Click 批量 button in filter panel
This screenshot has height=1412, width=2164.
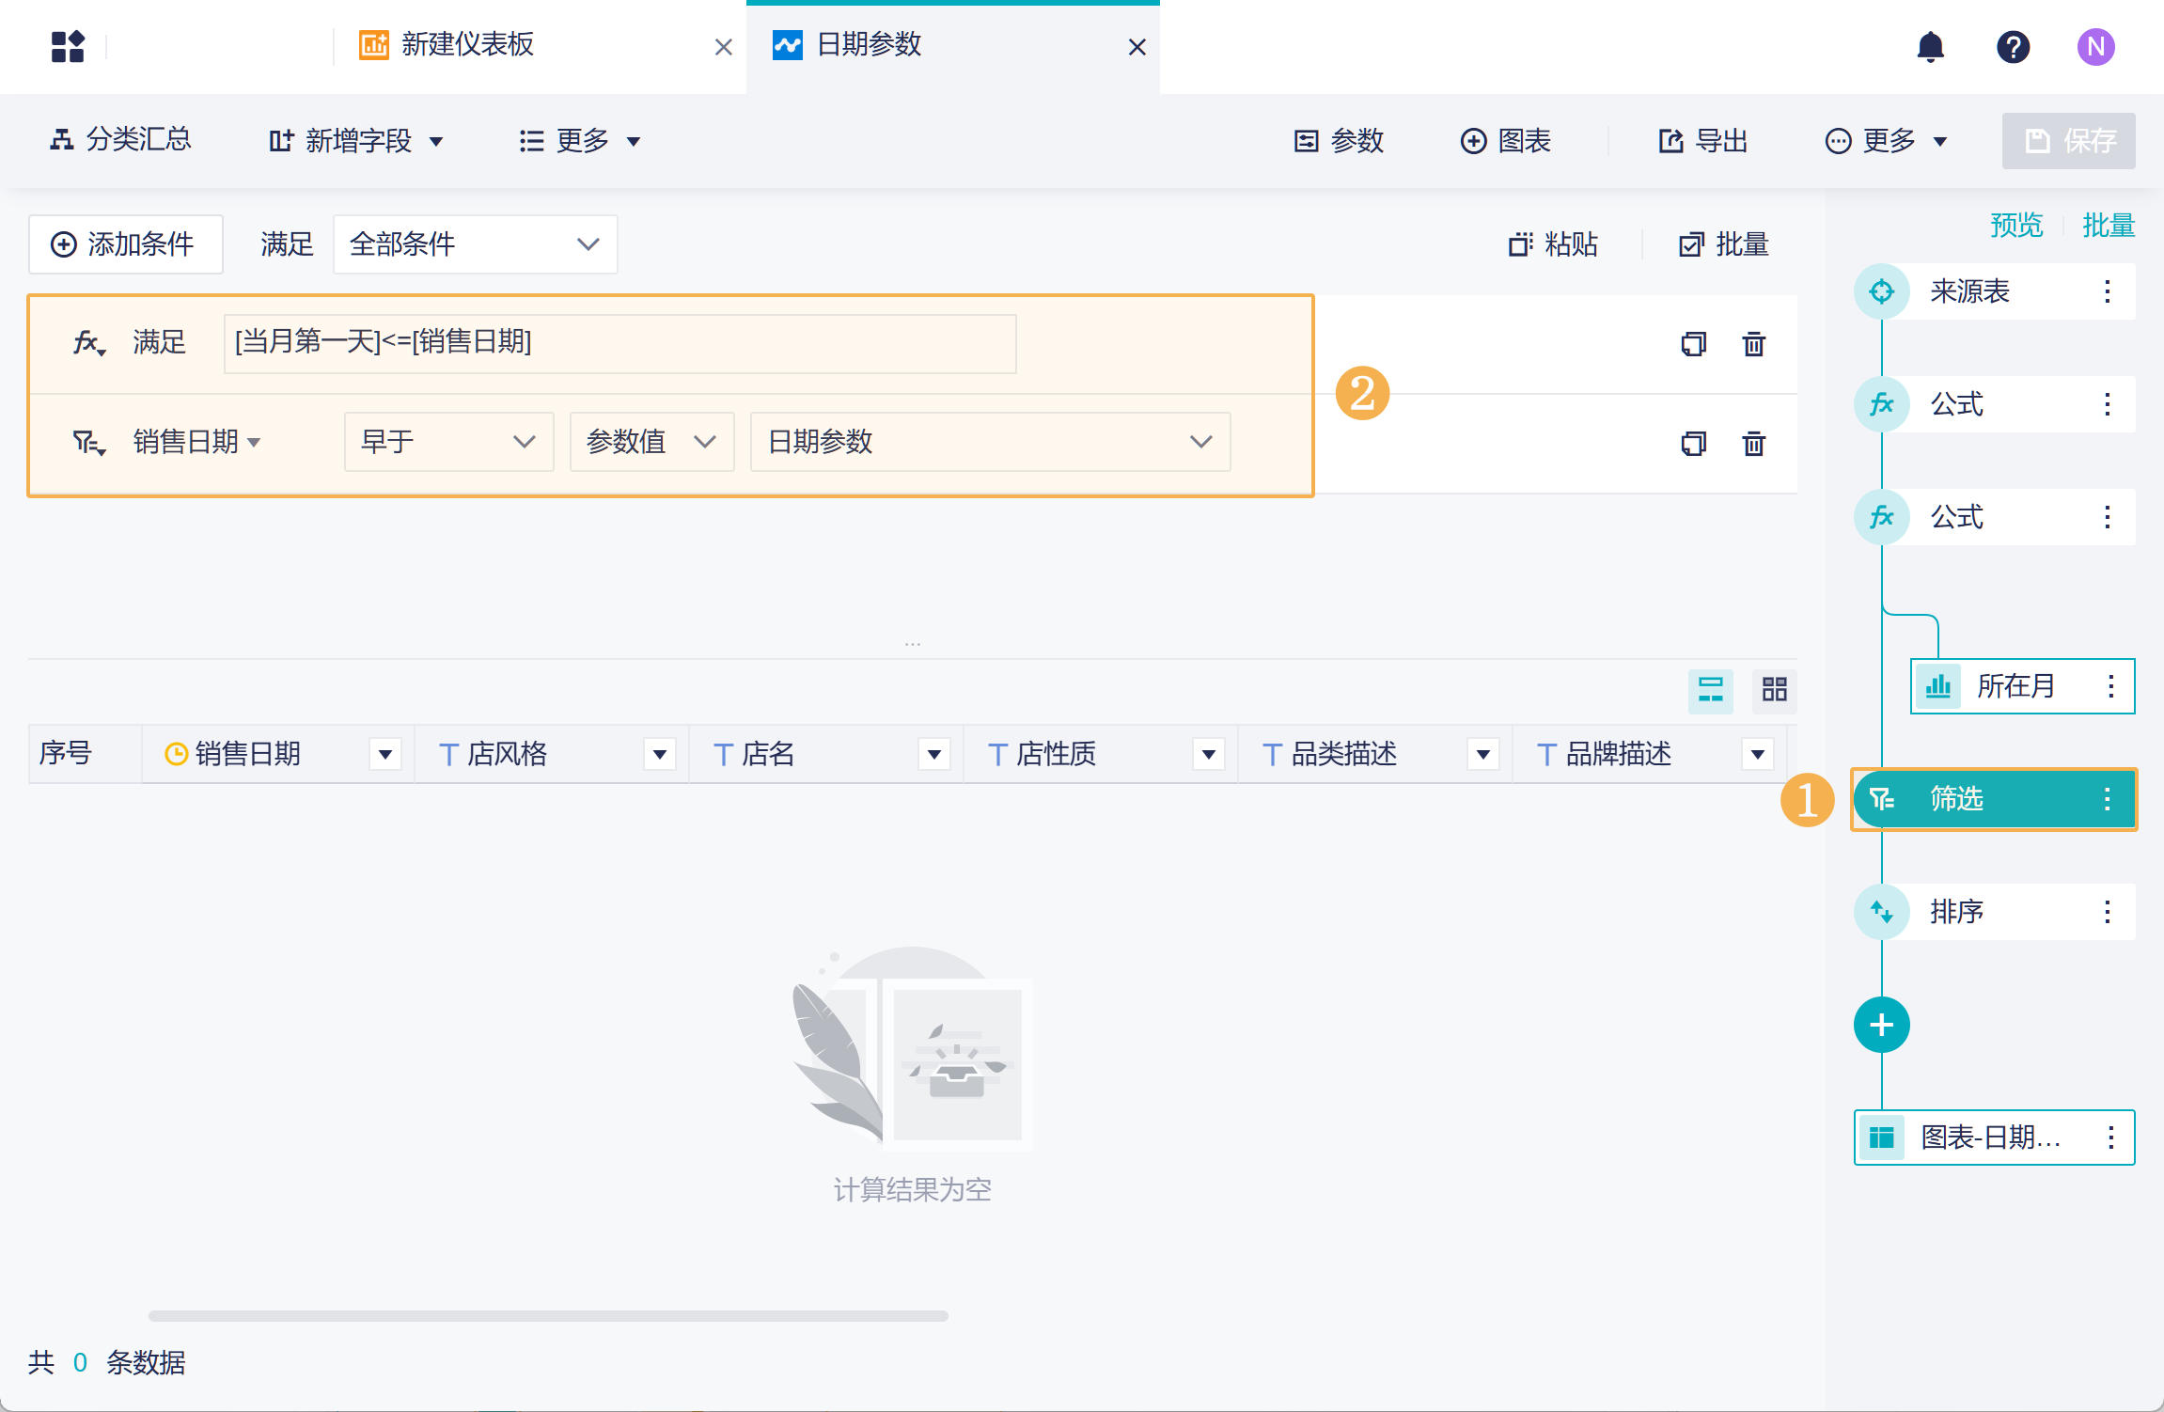click(x=1723, y=244)
